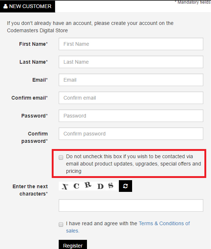Select the NEW CUSTOMER tab header
This screenshot has height=249, width=211.
tap(28, 6)
